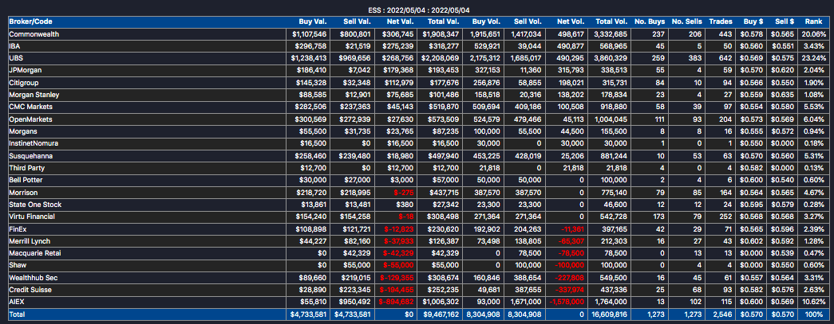Click the ESS date range title
The width and height of the screenshot is (834, 324).
tap(419, 10)
